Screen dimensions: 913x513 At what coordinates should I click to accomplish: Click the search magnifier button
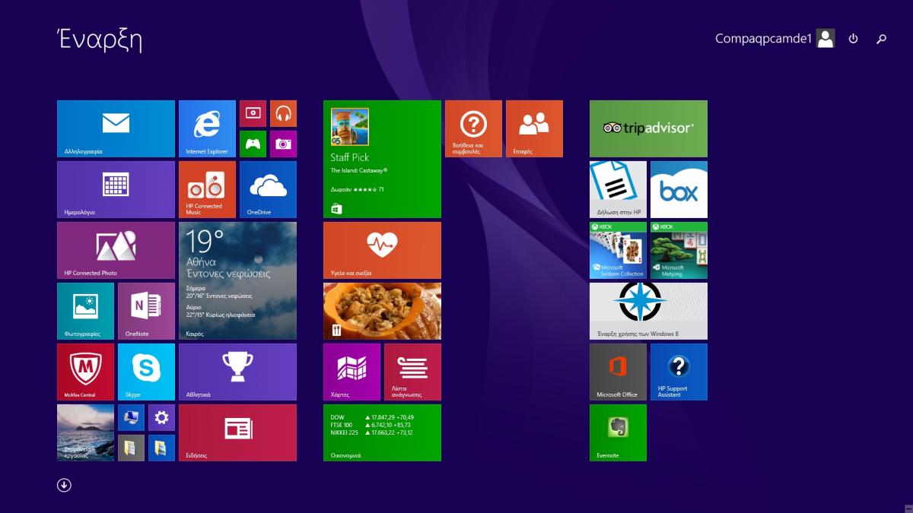pos(881,39)
